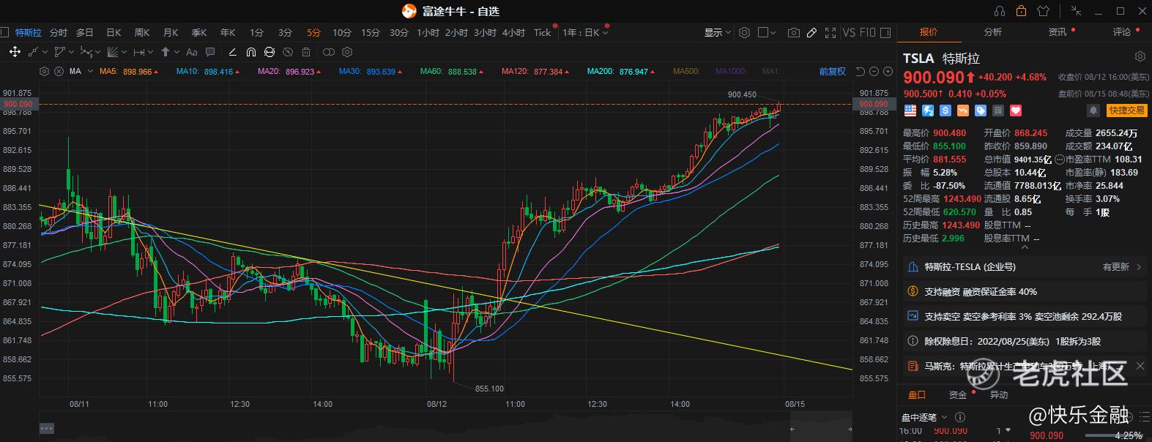
Task: Toggle the heart favorite icon
Action: point(1016,110)
